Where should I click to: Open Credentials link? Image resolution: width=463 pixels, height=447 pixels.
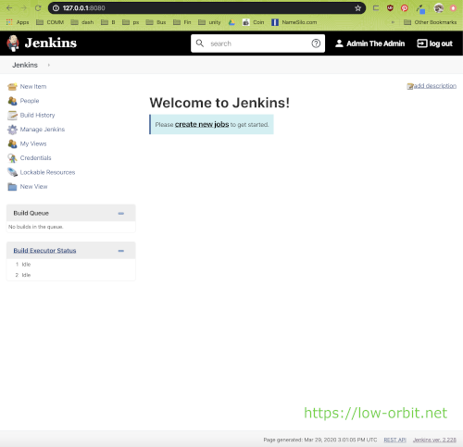pyautogui.click(x=35, y=158)
